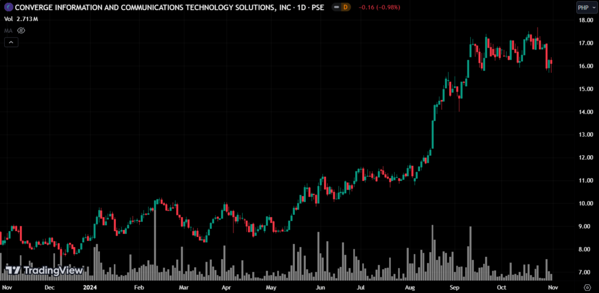Click the 10.00 price axis label
Image resolution: width=599 pixels, height=293 pixels.
[x=586, y=204]
